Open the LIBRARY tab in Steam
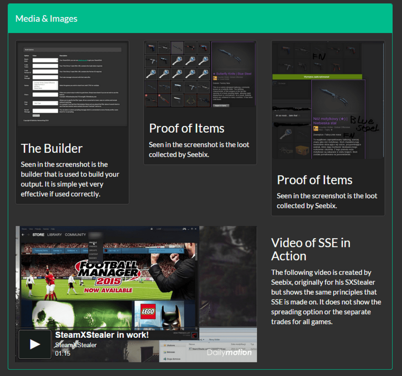402x376 pixels. click(x=54, y=235)
